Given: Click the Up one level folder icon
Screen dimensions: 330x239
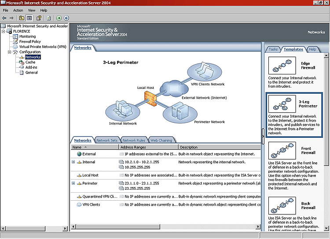Looking at the screenshot, I should tap(22, 18).
